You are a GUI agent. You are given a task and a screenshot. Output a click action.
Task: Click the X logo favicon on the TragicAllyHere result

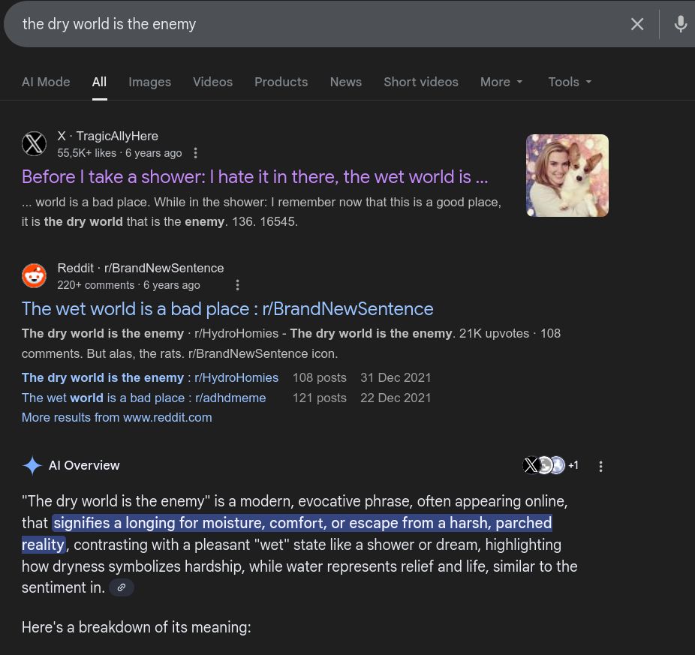coord(34,143)
